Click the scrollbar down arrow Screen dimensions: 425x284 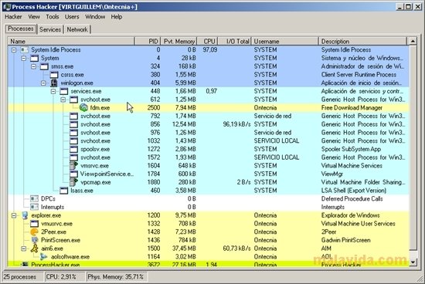[x=413, y=262]
